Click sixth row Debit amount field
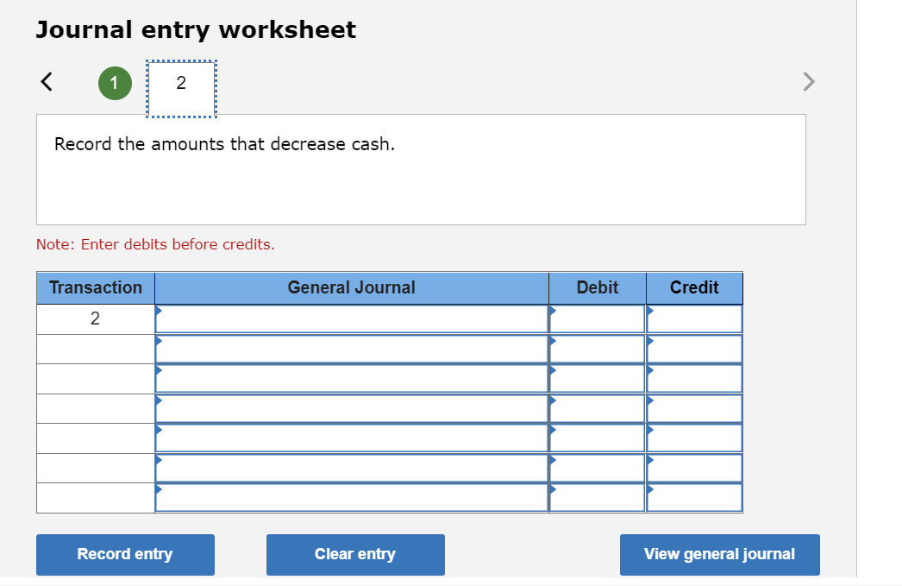The width and height of the screenshot is (902, 586). click(597, 468)
